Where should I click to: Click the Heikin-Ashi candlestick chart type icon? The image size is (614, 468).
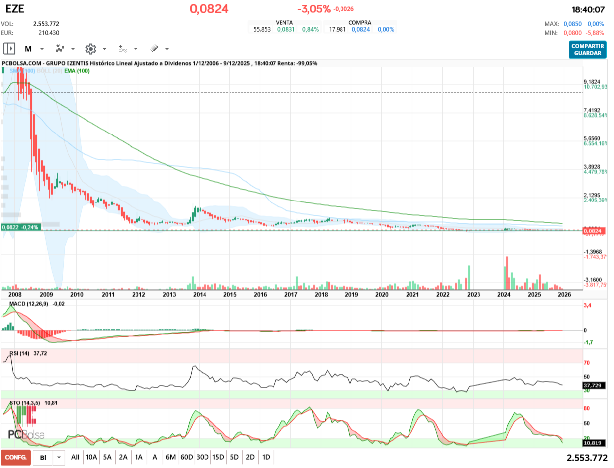click(x=60, y=49)
